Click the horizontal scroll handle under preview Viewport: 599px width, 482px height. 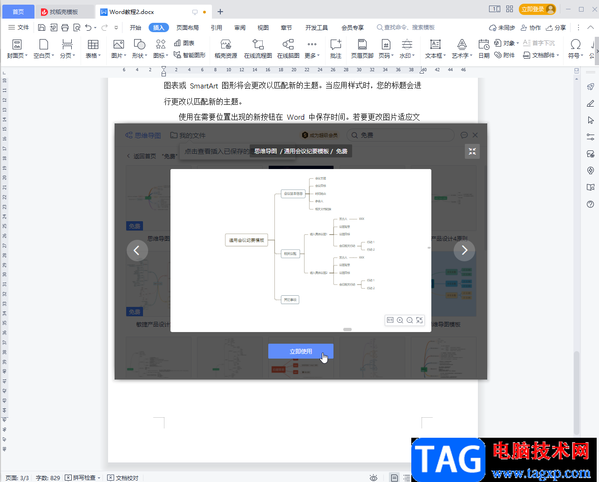347,329
